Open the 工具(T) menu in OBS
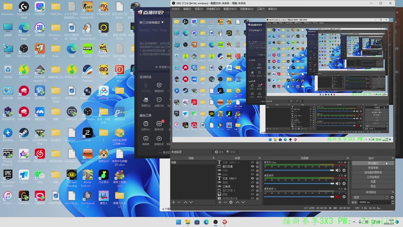 click(x=260, y=9)
